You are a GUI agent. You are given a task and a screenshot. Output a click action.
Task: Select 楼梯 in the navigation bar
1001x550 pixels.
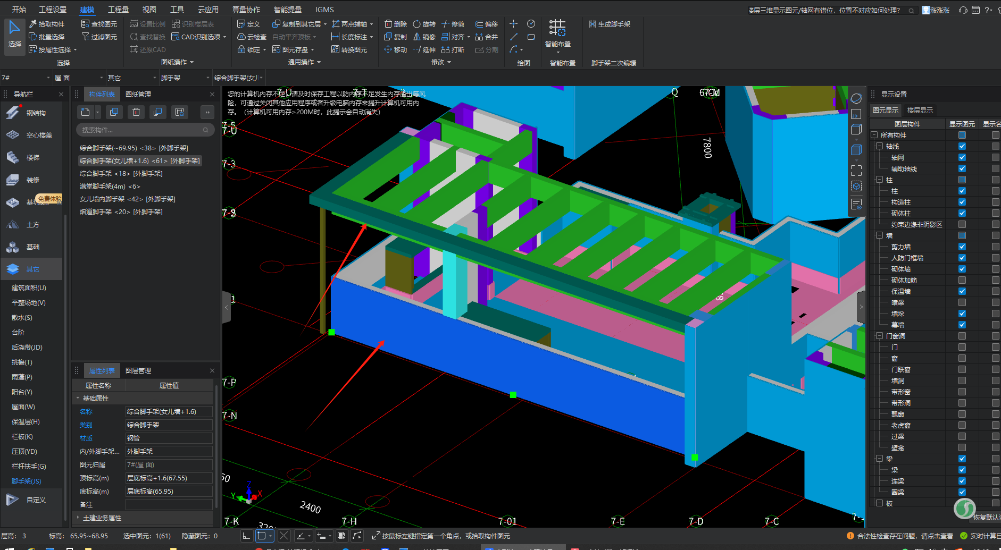point(32,157)
